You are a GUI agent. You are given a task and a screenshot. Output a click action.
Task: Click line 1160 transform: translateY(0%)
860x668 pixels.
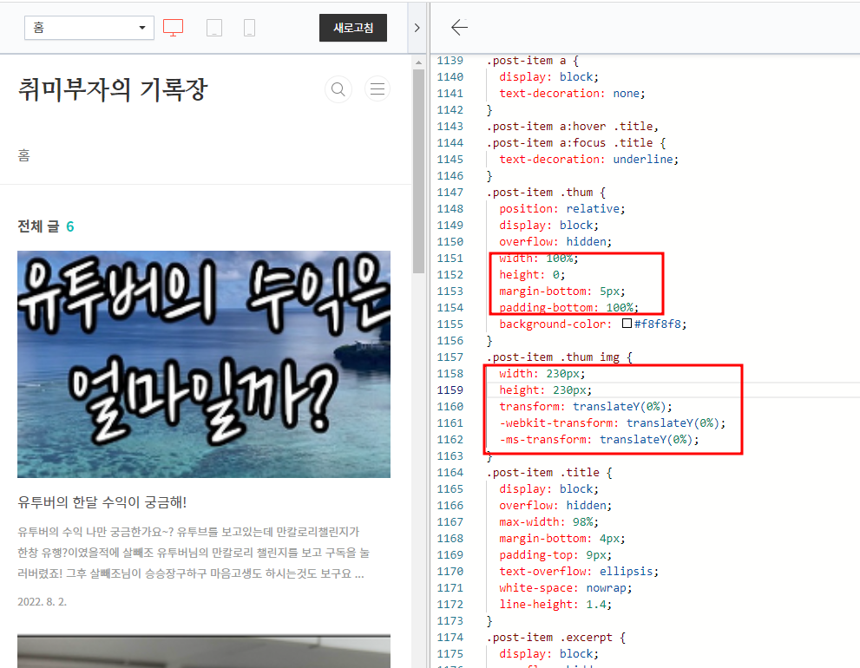pyautogui.click(x=585, y=406)
